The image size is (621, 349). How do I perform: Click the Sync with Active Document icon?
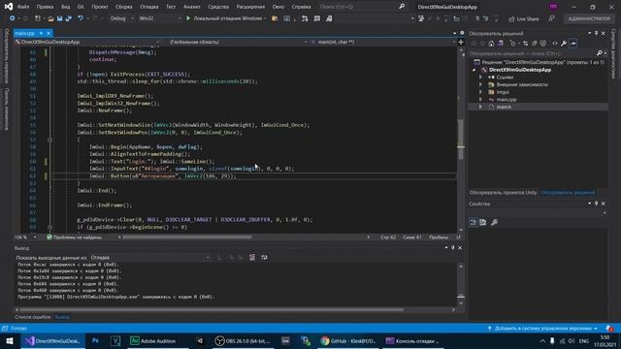click(x=525, y=44)
